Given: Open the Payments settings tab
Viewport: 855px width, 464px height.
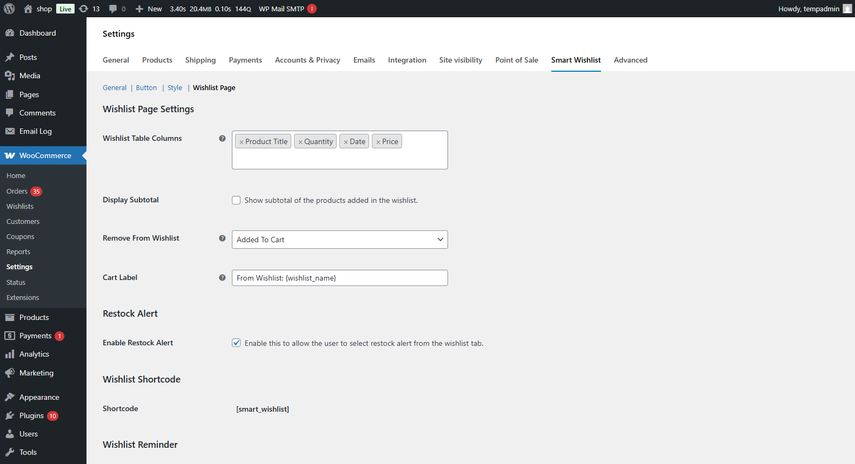Looking at the screenshot, I should click(245, 60).
